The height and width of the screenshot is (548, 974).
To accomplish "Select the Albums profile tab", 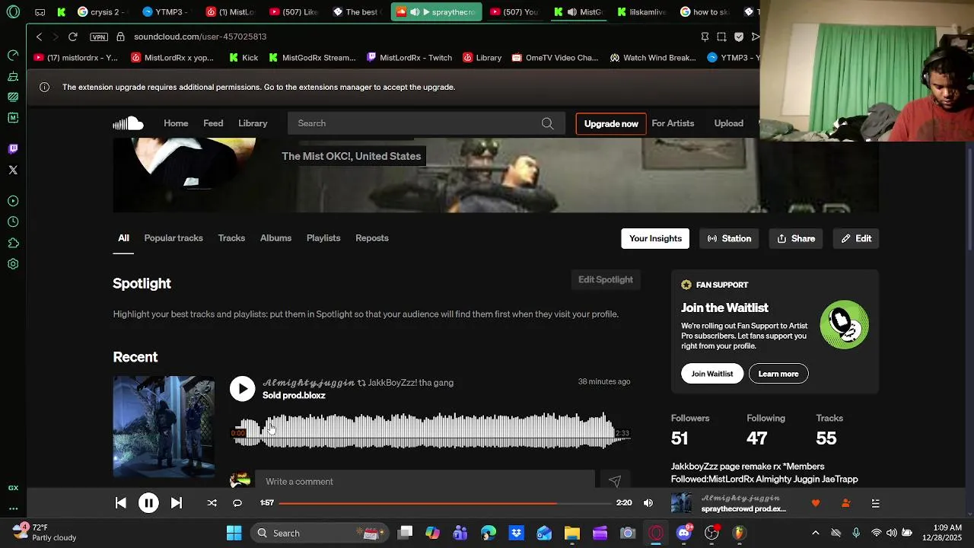I will tap(275, 238).
